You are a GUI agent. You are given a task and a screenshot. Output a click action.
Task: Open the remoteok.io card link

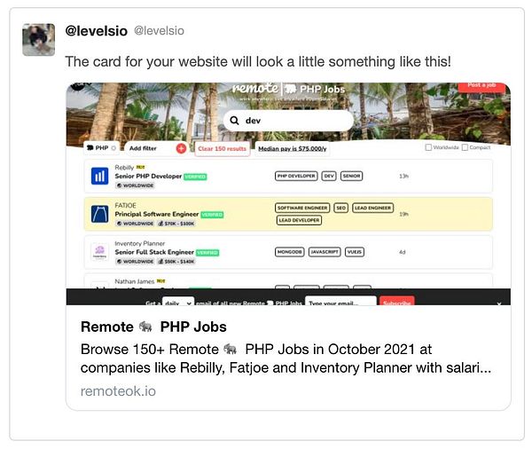coord(118,391)
